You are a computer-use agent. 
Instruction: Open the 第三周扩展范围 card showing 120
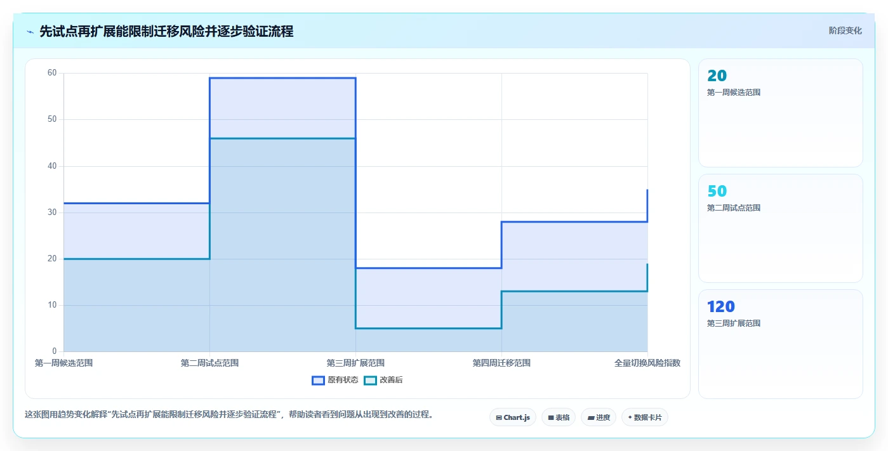(781, 344)
